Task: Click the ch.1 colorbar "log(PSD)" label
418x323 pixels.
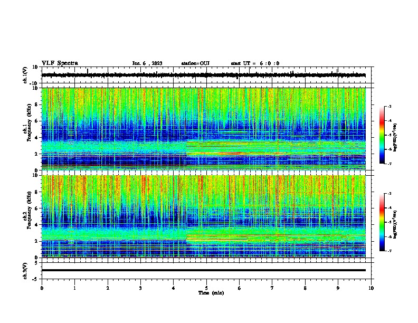Action: (395, 137)
